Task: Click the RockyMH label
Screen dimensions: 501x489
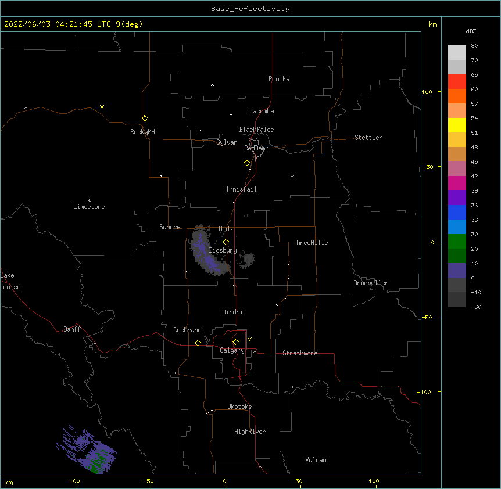Action: click(x=142, y=132)
